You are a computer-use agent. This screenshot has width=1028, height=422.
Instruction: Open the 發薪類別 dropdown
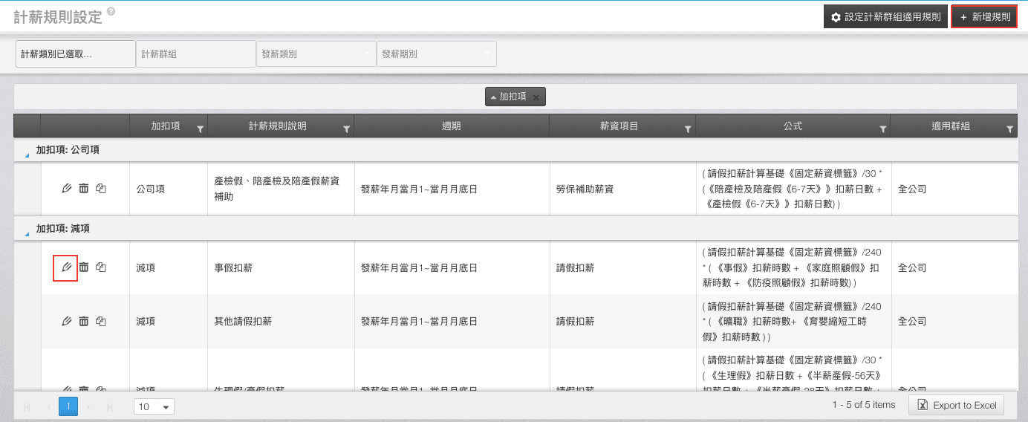click(316, 53)
